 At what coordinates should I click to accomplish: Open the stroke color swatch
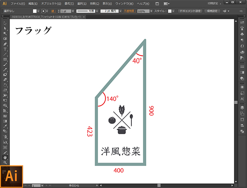(43, 11)
